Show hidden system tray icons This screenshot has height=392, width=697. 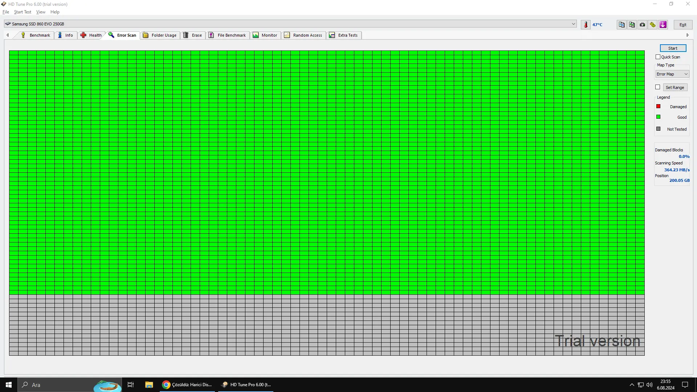(x=632, y=385)
